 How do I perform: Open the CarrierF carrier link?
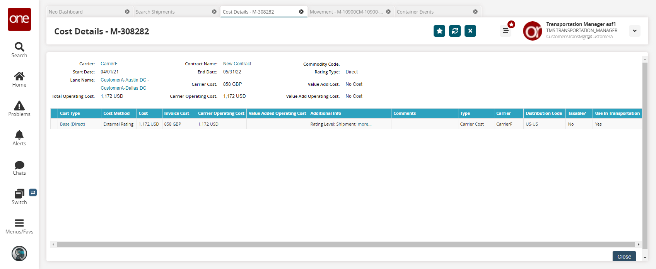coord(109,64)
